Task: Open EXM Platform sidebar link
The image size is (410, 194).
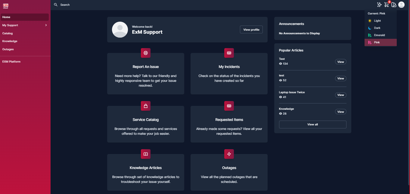Action: coord(11,62)
